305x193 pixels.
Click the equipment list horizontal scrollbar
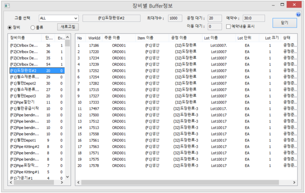click(x=38, y=183)
